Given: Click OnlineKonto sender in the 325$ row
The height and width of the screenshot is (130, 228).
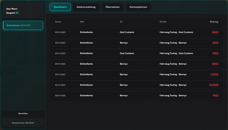Looking at the screenshot, I should (x=86, y=43).
